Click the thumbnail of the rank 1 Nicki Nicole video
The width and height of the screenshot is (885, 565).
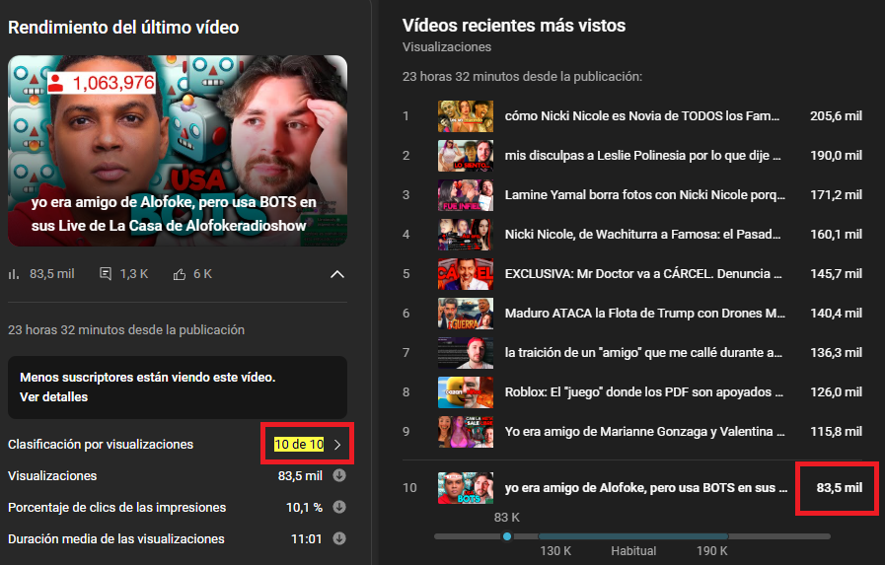click(466, 116)
